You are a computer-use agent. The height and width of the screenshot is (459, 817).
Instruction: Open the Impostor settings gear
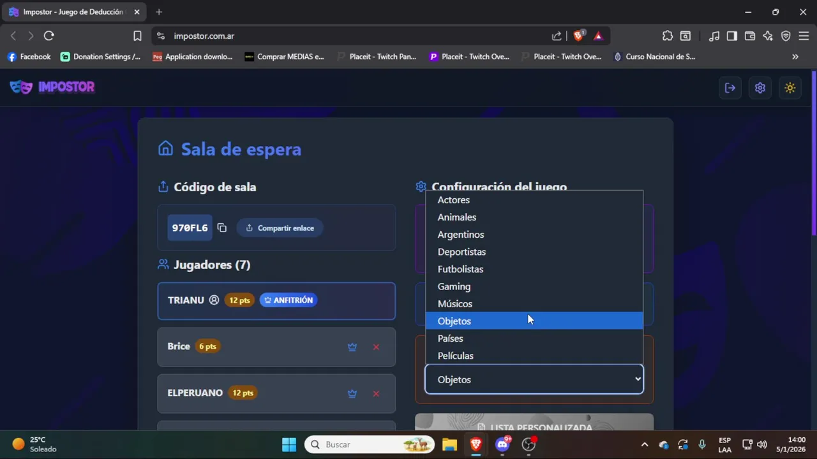[x=760, y=88]
